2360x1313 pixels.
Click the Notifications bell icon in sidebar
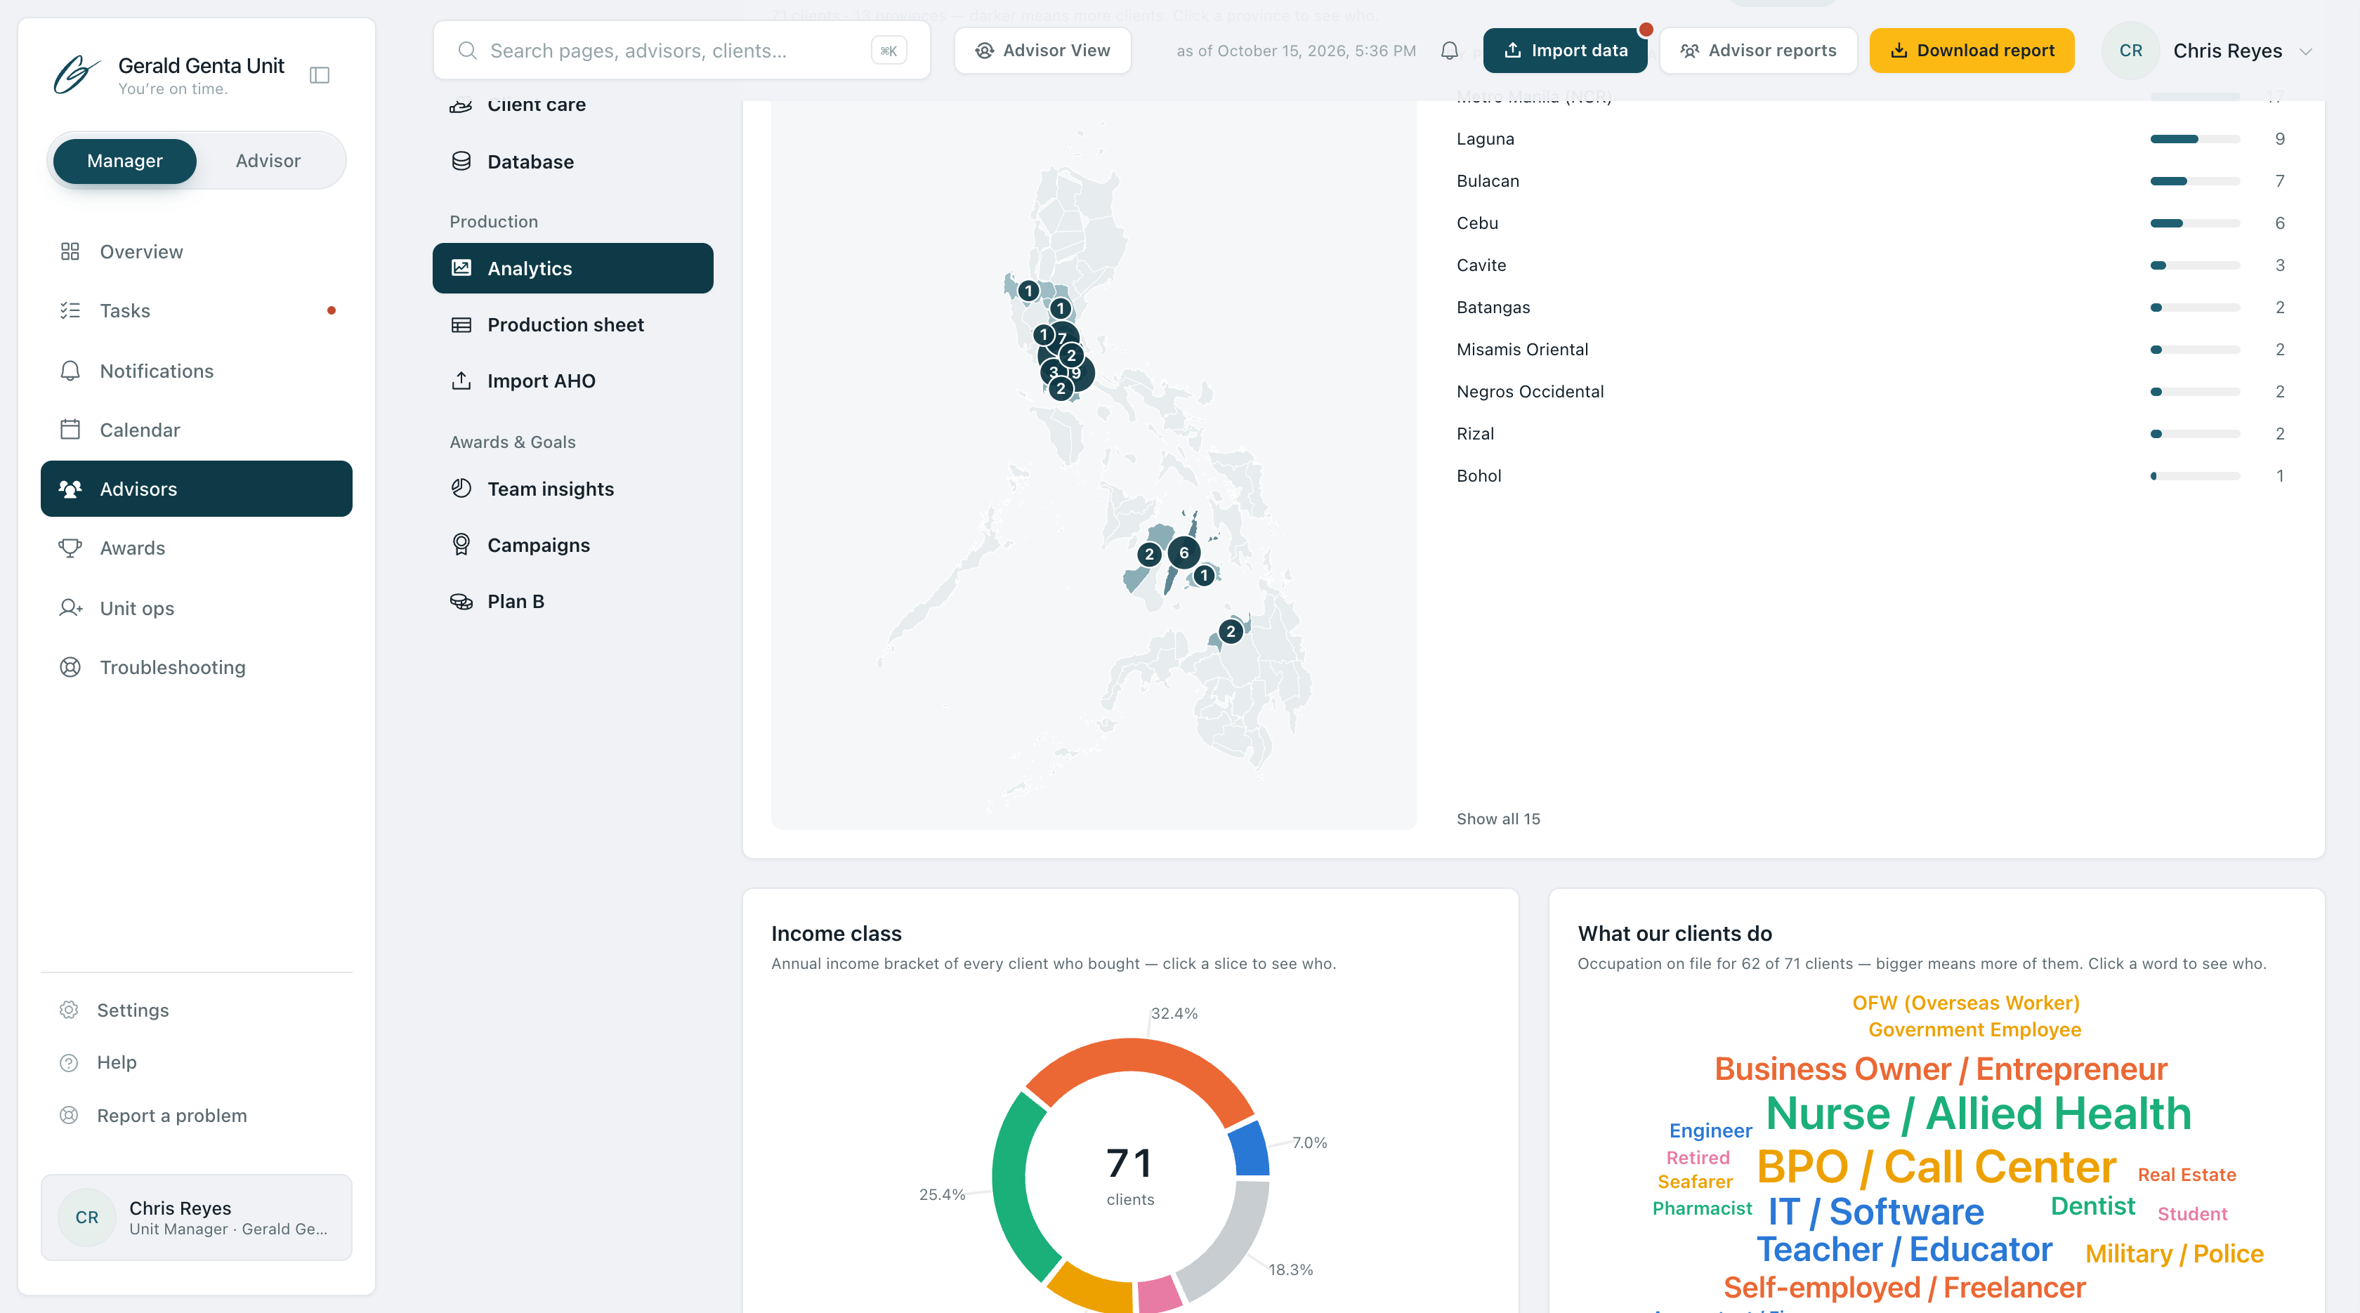tap(70, 371)
